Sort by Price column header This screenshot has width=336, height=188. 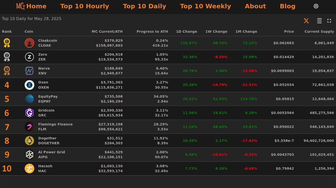[x=289, y=32]
